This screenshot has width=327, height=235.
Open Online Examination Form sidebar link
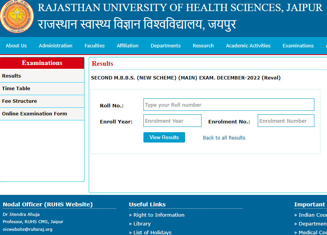(42, 114)
